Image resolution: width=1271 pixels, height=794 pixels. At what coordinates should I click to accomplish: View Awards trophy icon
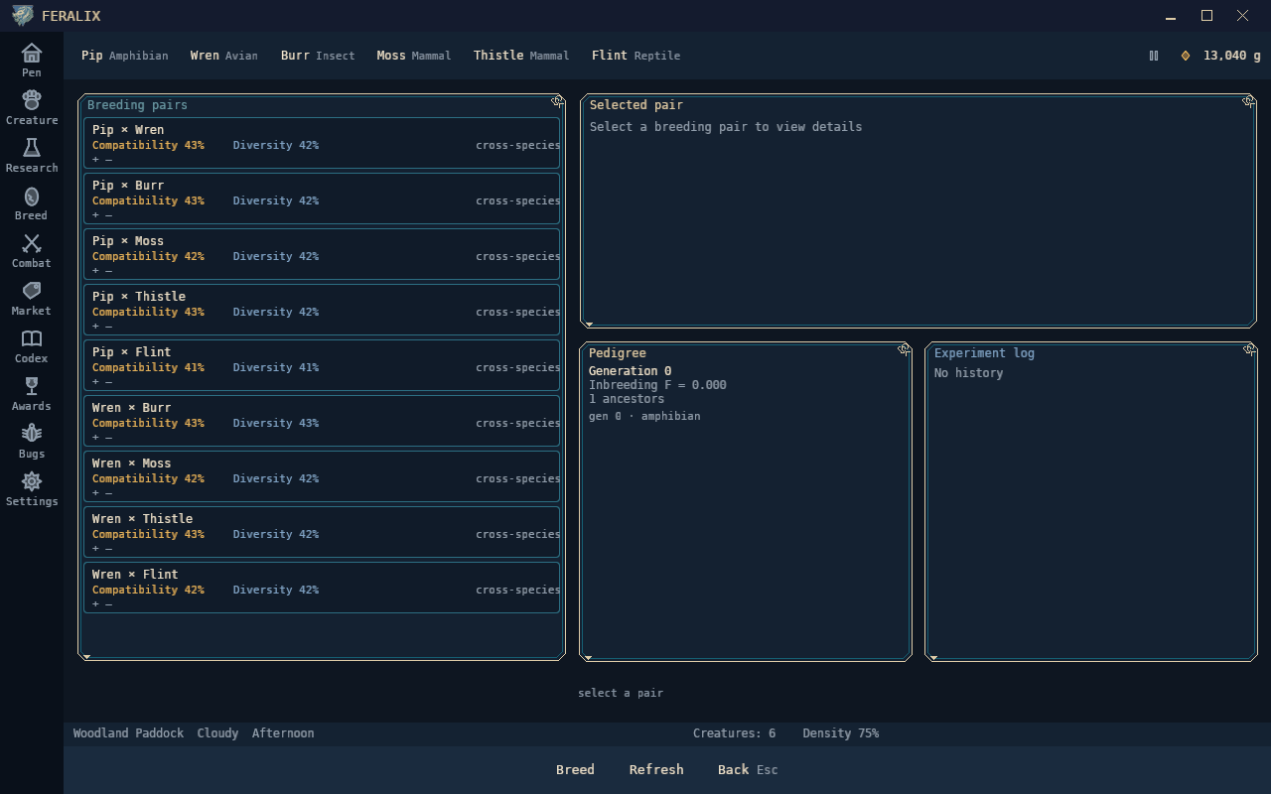32,393
